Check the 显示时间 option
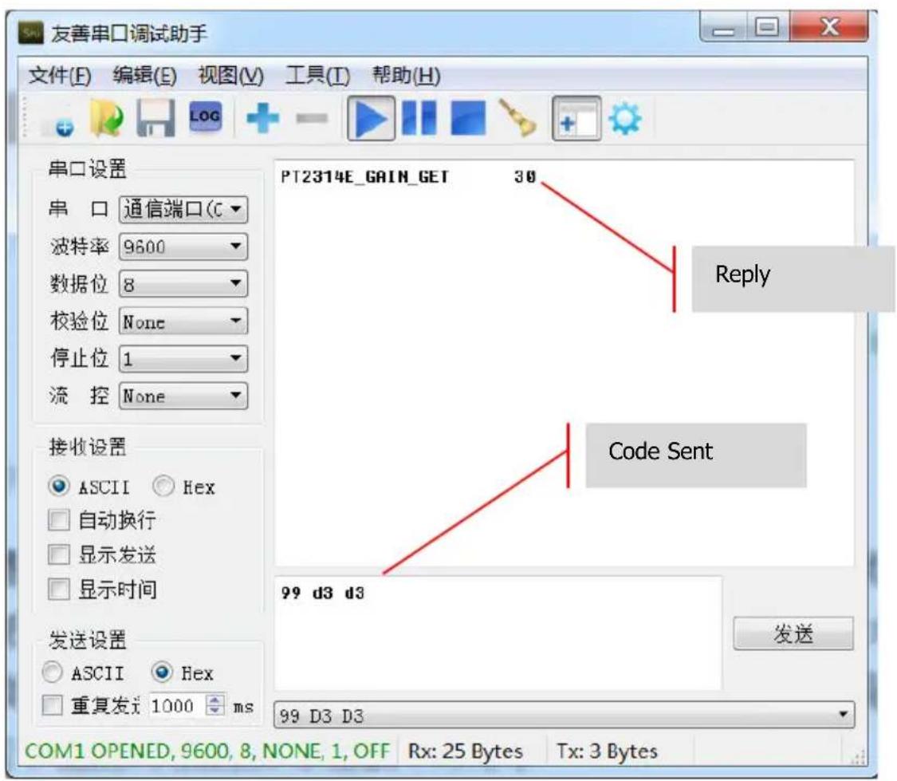897x781 pixels. pyautogui.click(x=58, y=586)
